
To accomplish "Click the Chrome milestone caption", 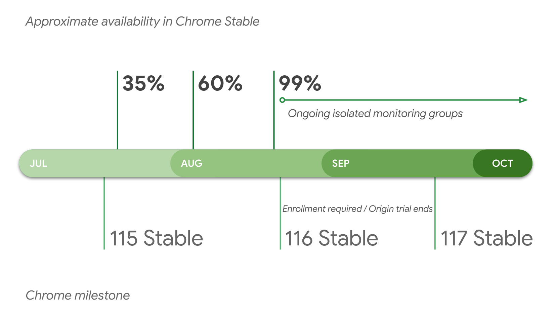I will pyautogui.click(x=78, y=296).
